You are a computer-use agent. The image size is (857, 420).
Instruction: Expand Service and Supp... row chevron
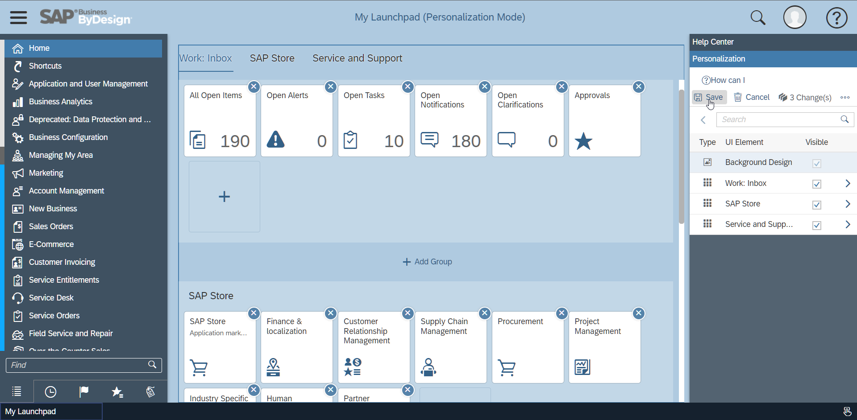point(847,224)
